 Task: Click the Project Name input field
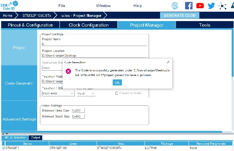[94, 44]
